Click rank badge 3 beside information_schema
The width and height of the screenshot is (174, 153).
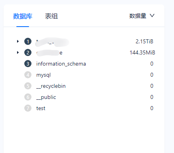(28, 64)
